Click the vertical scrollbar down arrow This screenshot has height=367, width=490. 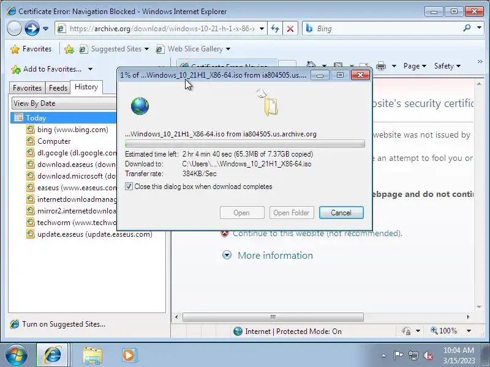pos(479,307)
